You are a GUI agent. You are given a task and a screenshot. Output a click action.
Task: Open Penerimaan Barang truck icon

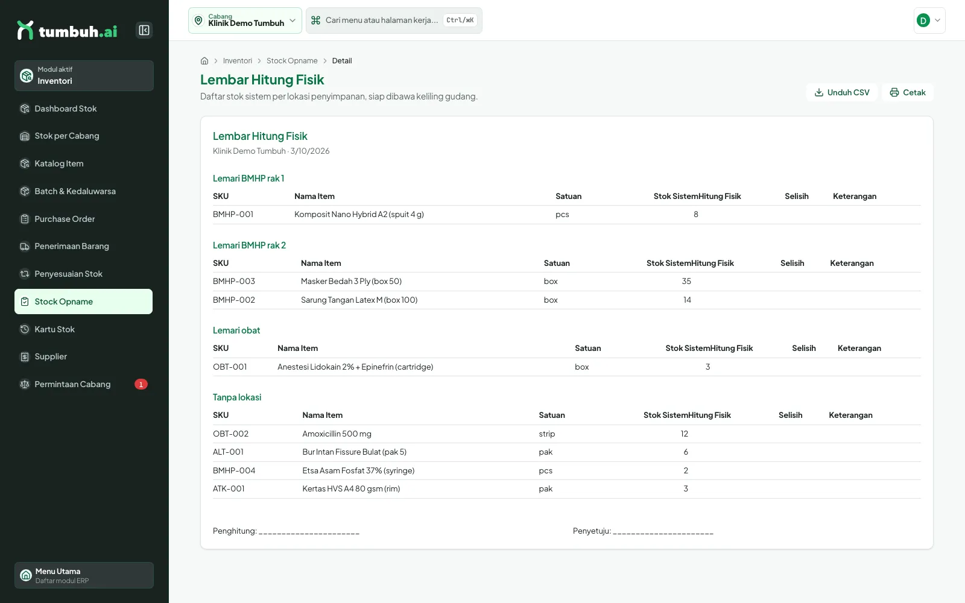coord(25,246)
